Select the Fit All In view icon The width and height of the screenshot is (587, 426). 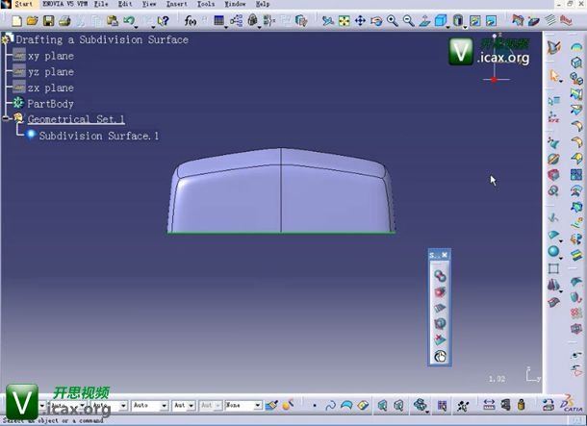pos(345,20)
